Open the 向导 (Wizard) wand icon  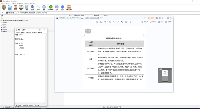(38, 8)
